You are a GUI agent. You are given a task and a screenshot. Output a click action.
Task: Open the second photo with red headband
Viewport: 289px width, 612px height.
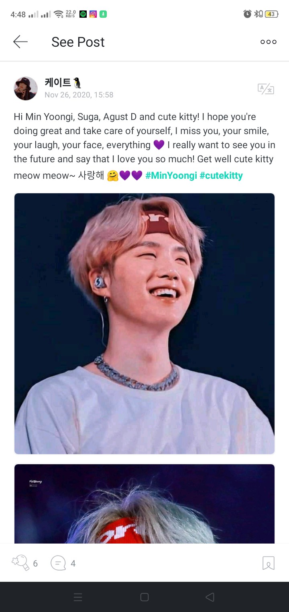tap(144, 504)
